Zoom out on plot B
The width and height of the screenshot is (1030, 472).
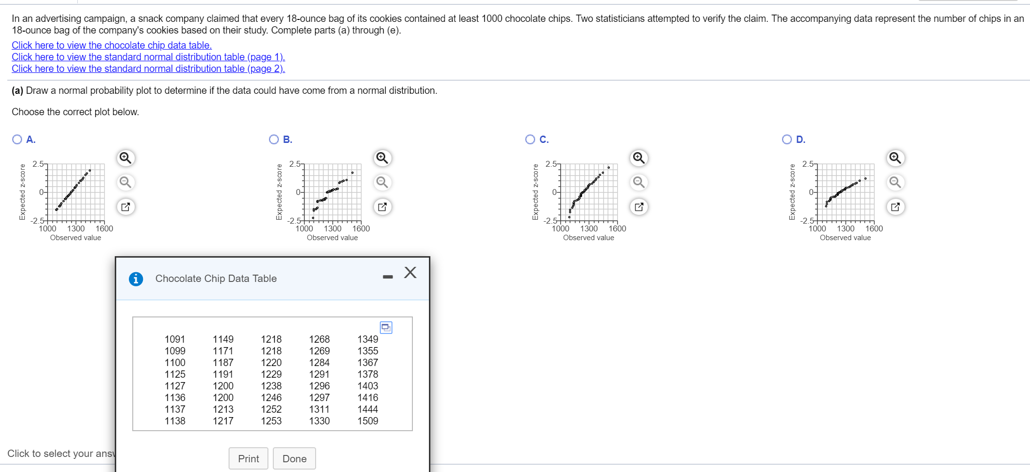[382, 182]
